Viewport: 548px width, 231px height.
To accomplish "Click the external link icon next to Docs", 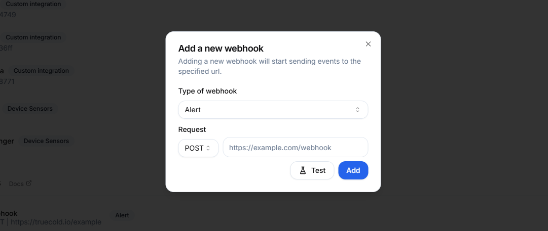I will 29,183.
